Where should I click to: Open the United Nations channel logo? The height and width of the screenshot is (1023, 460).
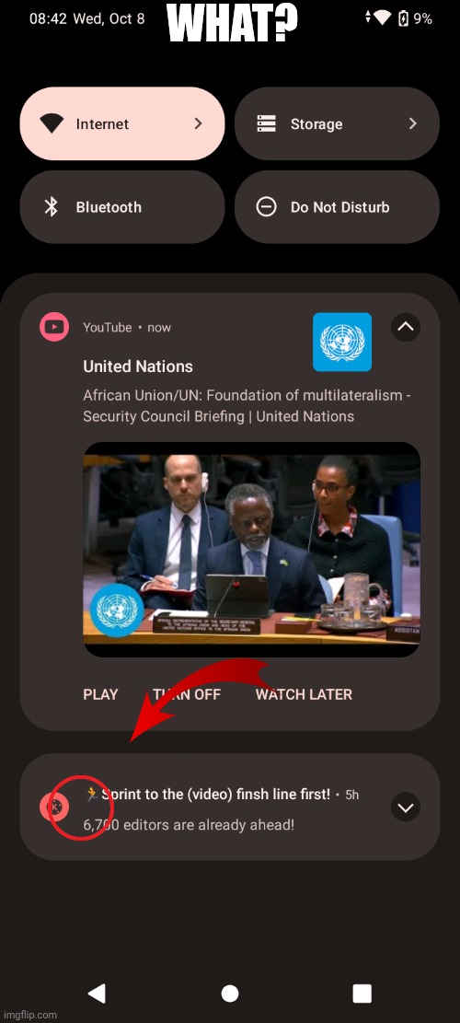pyautogui.click(x=342, y=342)
